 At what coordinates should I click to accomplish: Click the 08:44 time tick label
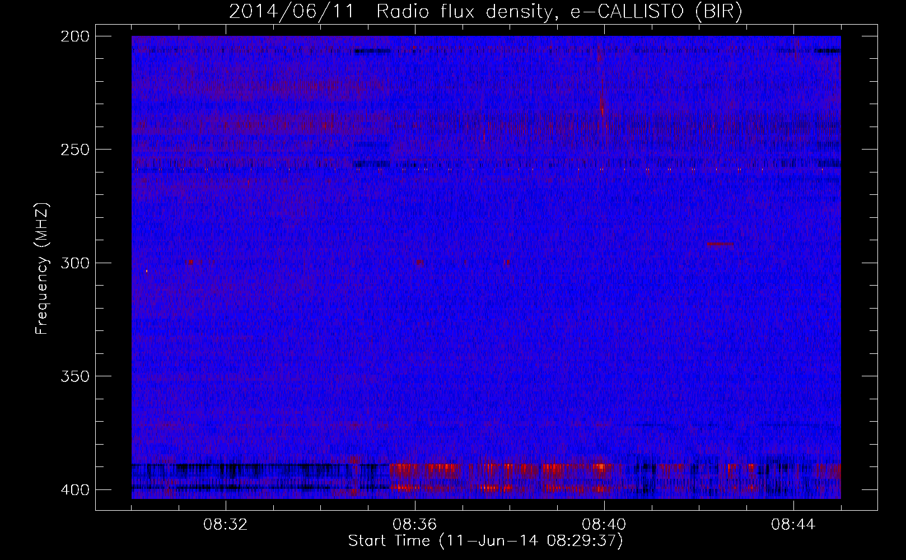[x=793, y=525]
